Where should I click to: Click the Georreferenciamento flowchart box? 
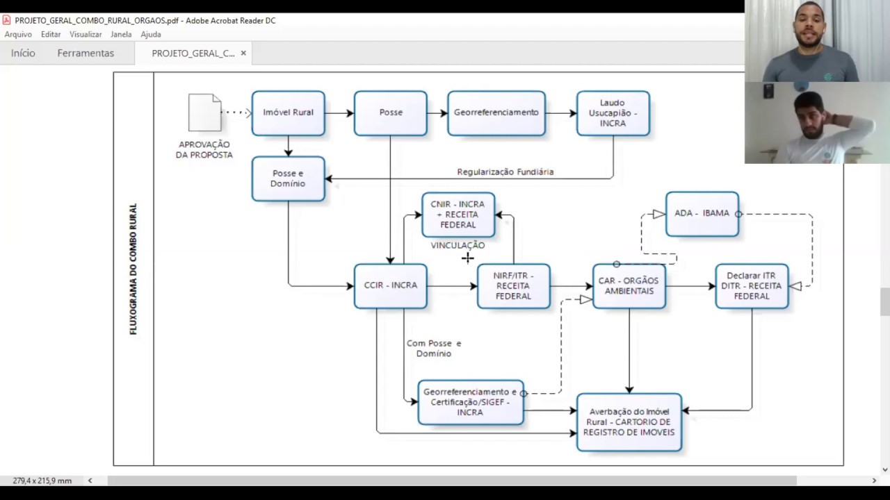pos(496,112)
